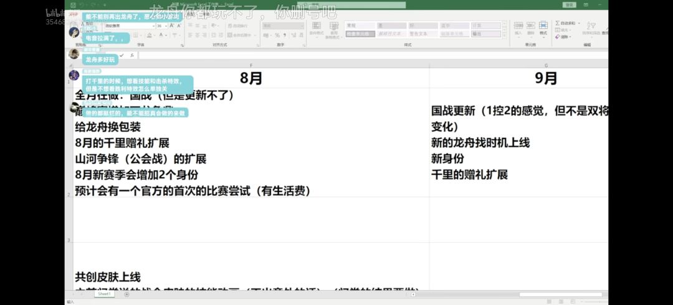Screen dimensions: 673x305
Task: Expand the cell styles gallery
Action: (504, 35)
